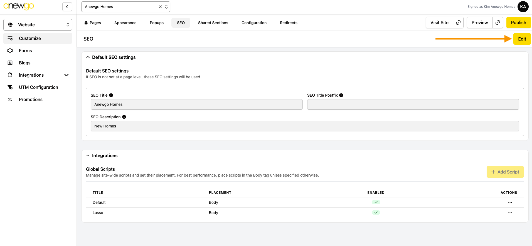Collapse the Integrations panel section
The image size is (532, 246).
[x=88, y=155]
